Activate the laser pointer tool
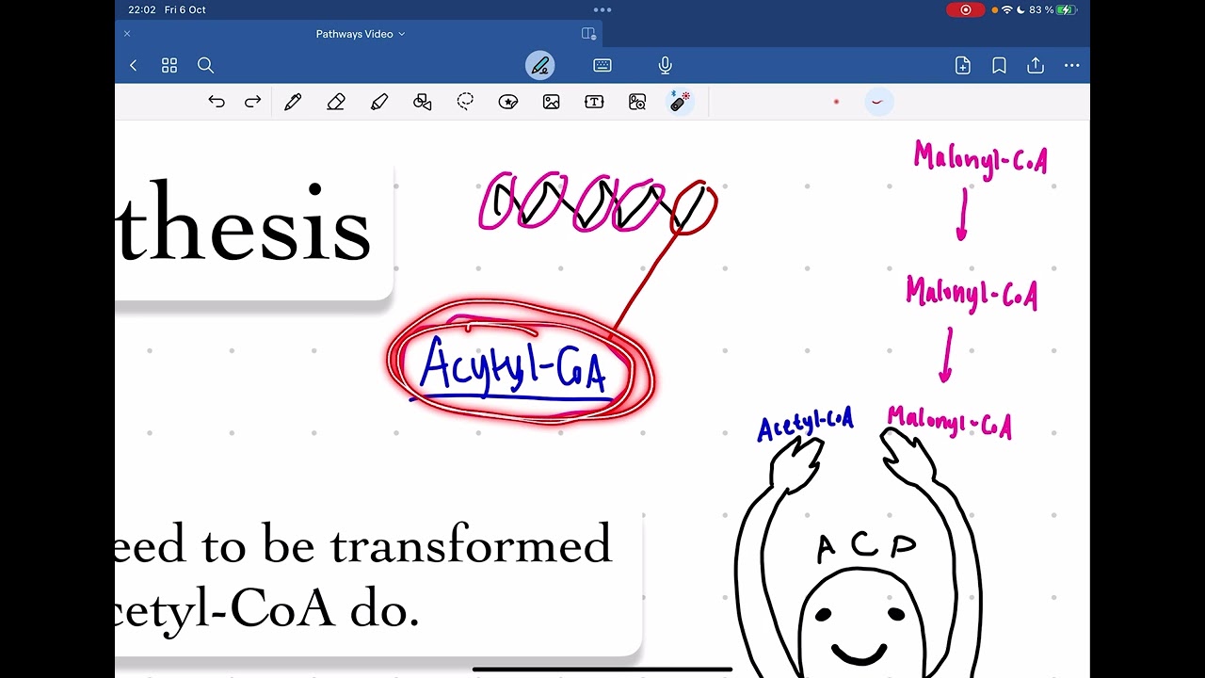1205x678 pixels. (x=680, y=102)
